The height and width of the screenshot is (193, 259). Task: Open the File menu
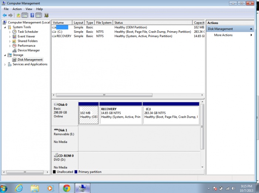(x=6, y=9)
